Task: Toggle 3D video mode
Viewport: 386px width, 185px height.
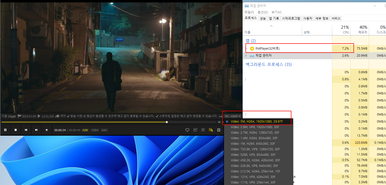Action: point(203,130)
